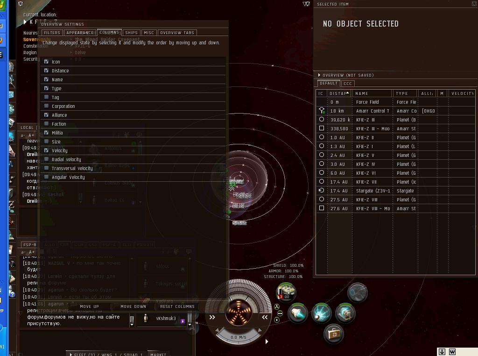
Task: Click the square icon of the KFIE-Z III moon row
Action: pyautogui.click(x=321, y=128)
